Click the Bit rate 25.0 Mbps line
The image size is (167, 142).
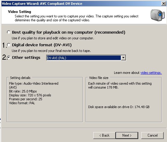[23, 91]
